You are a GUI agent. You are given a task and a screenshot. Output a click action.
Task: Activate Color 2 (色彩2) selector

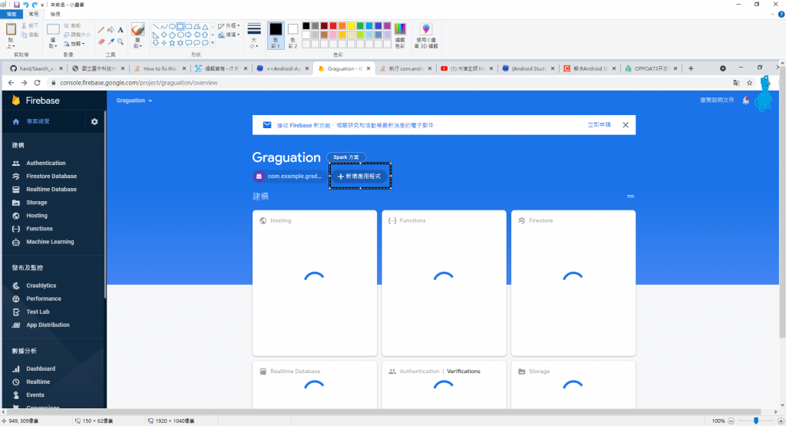(x=292, y=35)
